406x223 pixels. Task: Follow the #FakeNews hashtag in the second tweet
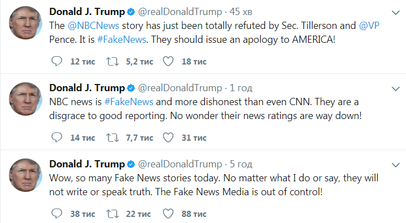pyautogui.click(x=129, y=102)
